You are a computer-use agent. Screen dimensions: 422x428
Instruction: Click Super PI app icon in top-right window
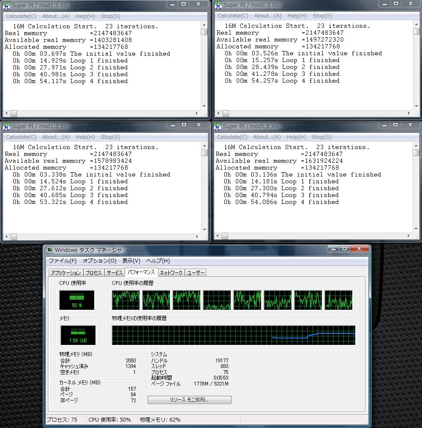pos(218,5)
